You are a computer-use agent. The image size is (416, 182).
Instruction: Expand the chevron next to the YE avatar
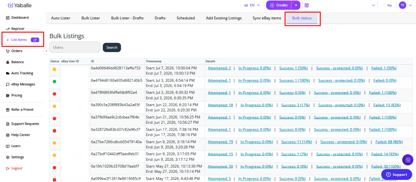click(411, 5)
